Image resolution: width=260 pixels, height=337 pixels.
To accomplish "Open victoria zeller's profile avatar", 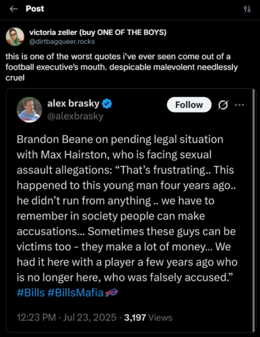I will pyautogui.click(x=15, y=37).
